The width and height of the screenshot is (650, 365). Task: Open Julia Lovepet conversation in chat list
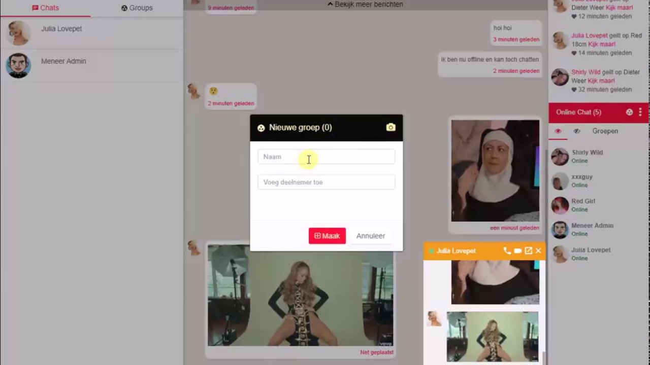(x=91, y=32)
